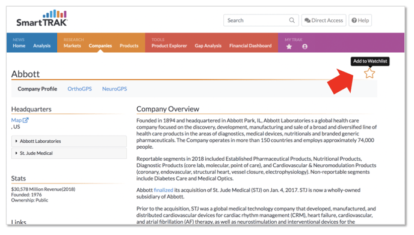Open Products in Research menu
This screenshot has width=414, height=235.
click(129, 46)
